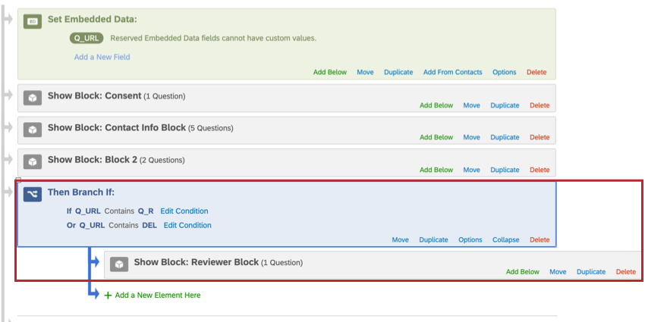
Task: Duplicate the Consent block
Action: [505, 106]
